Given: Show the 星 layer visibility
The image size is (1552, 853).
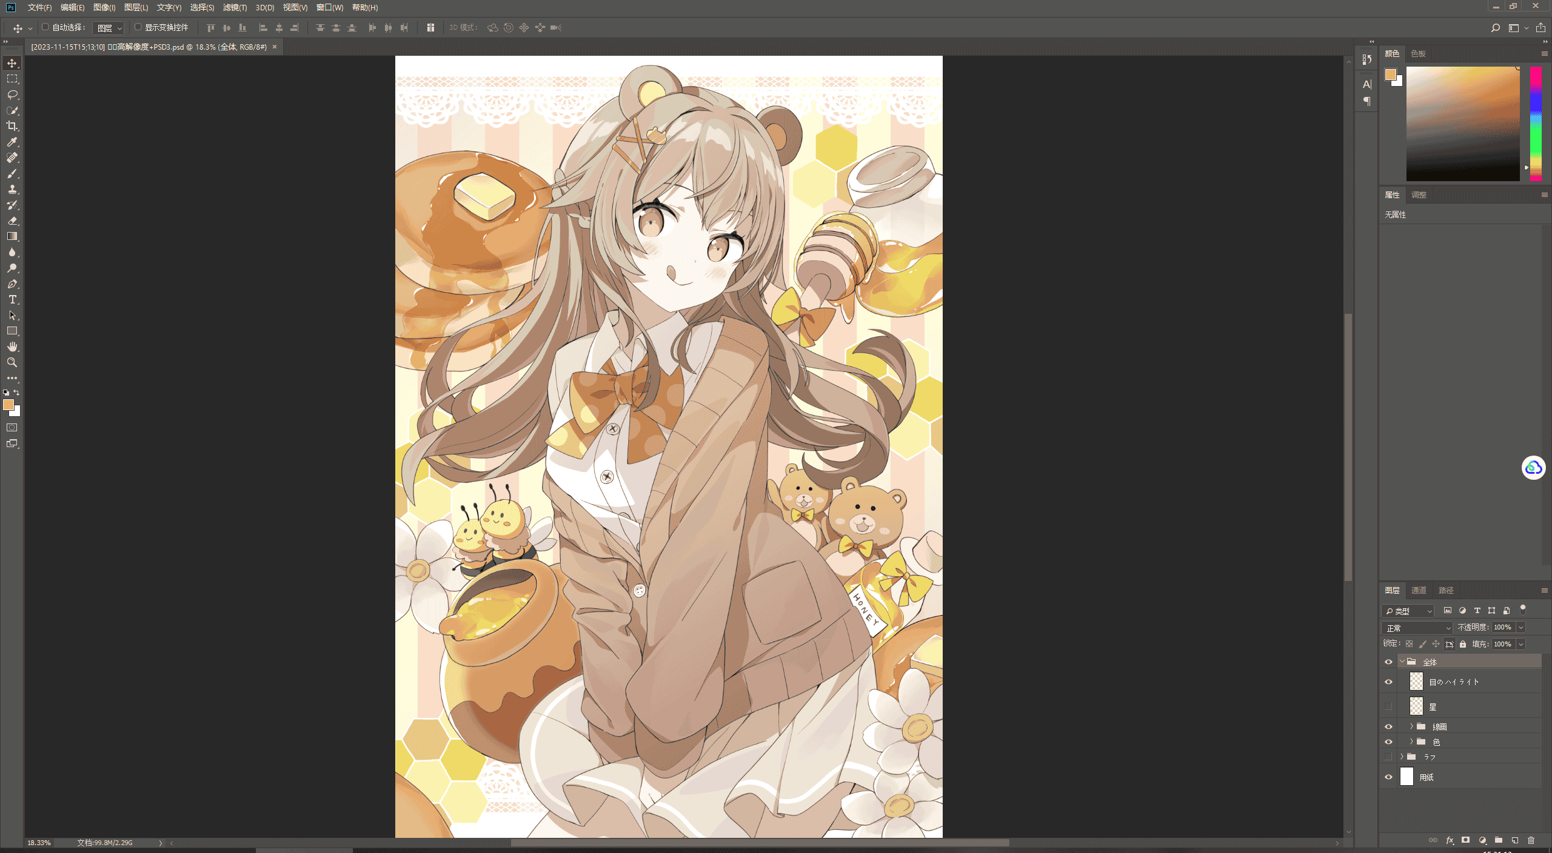Looking at the screenshot, I should coord(1388,706).
